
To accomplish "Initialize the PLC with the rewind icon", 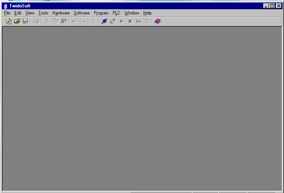I will coord(138,21).
